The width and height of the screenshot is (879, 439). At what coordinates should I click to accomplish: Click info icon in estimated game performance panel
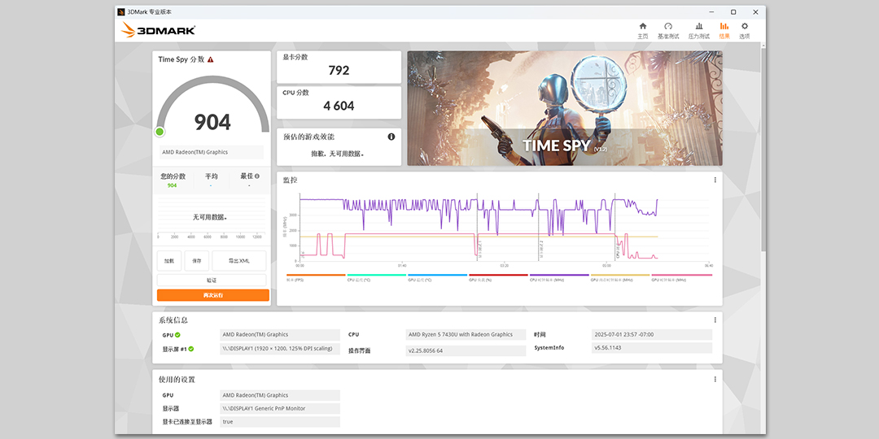(391, 137)
